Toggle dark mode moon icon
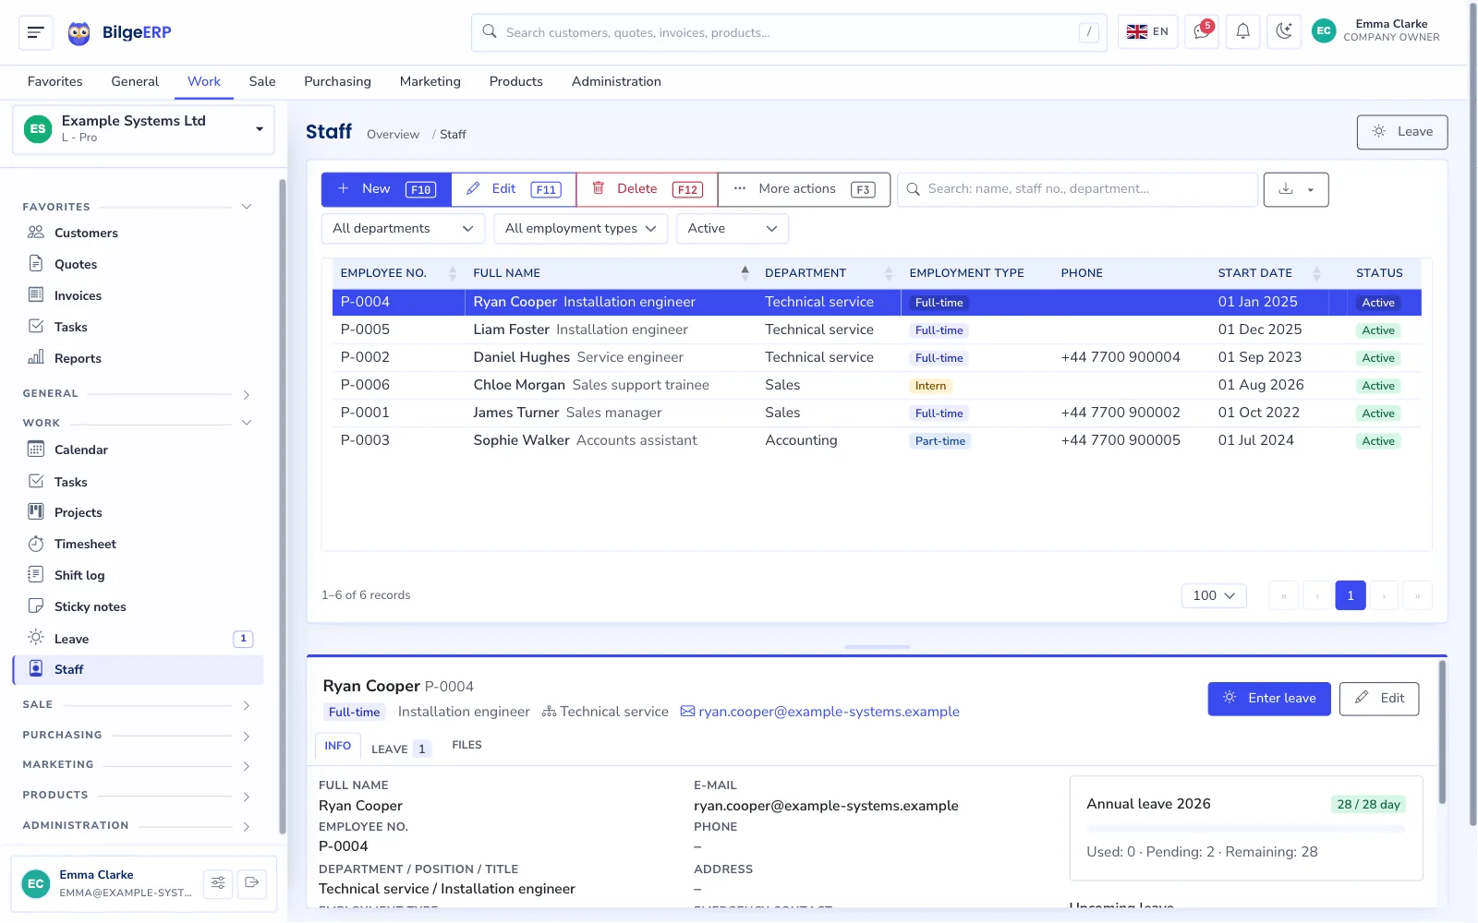The width and height of the screenshot is (1478, 923). (x=1284, y=32)
